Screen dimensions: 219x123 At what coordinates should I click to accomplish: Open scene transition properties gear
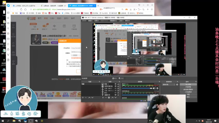point(177,84)
